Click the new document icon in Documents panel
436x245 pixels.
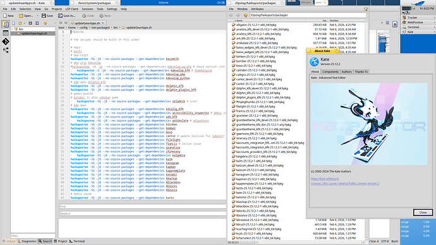coord(13,23)
